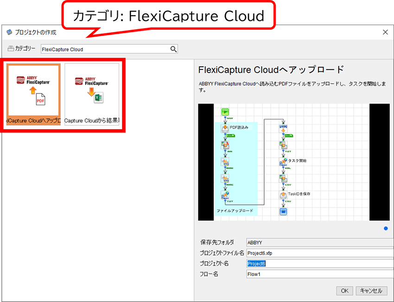Select the FlexiCapture Cloud results download template

[x=92, y=94]
